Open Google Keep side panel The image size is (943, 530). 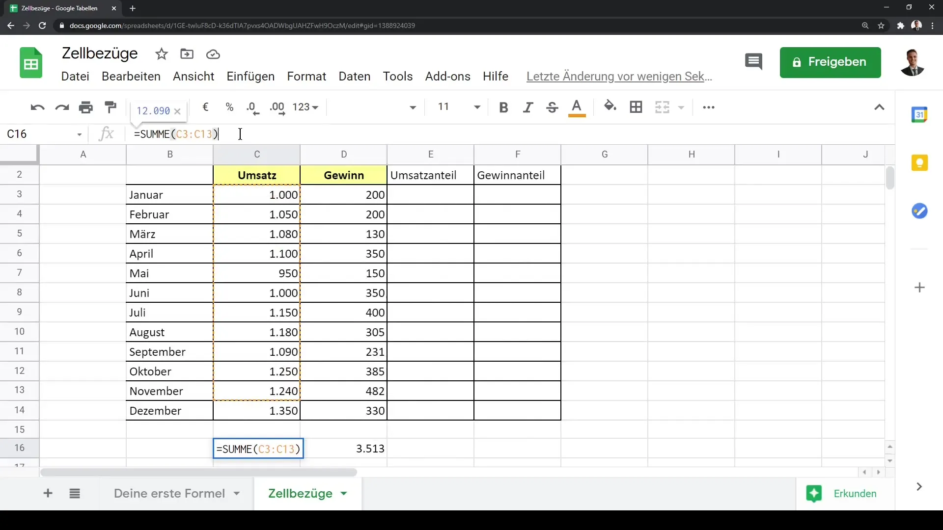919,163
